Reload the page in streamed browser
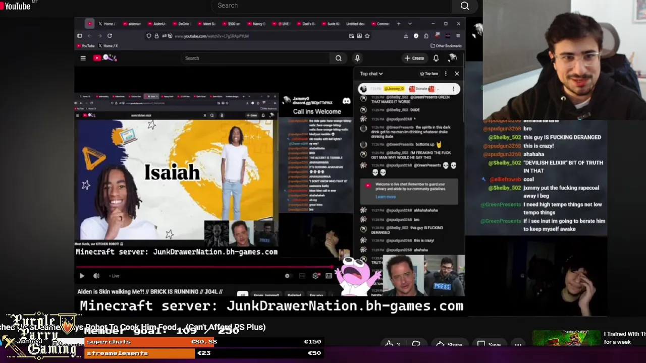Image resolution: width=646 pixels, height=363 pixels. (x=110, y=36)
